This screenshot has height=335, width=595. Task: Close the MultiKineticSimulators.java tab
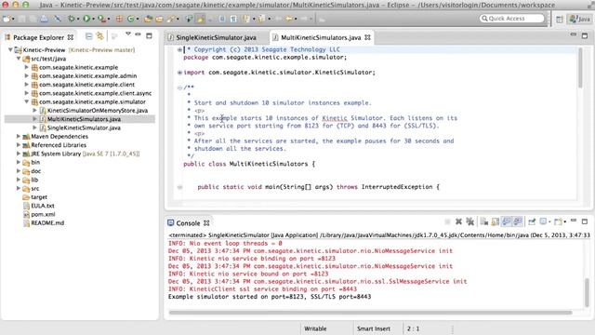pyautogui.click(x=367, y=37)
